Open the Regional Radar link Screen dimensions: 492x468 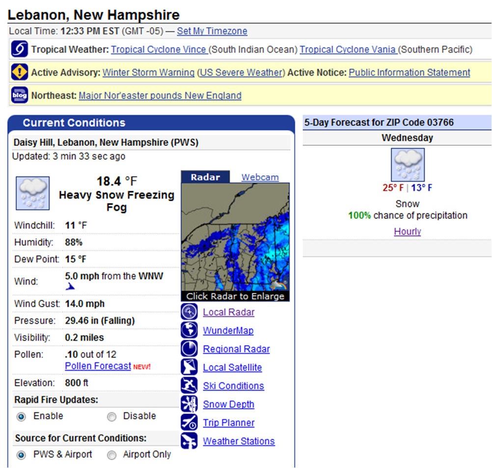point(236,349)
